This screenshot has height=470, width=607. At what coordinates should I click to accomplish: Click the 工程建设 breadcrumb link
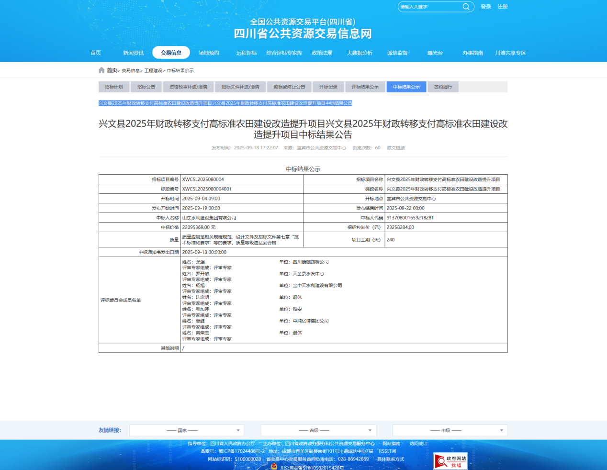154,69
